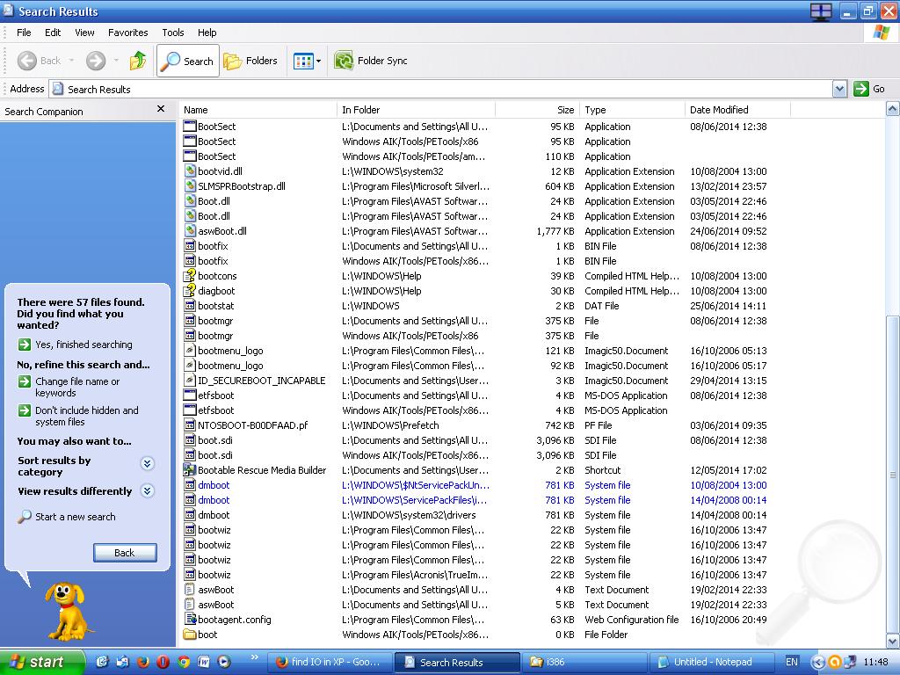Select the NTOSBOOT-B00DFAAD.pf file name
The width and height of the screenshot is (900, 675).
click(252, 425)
